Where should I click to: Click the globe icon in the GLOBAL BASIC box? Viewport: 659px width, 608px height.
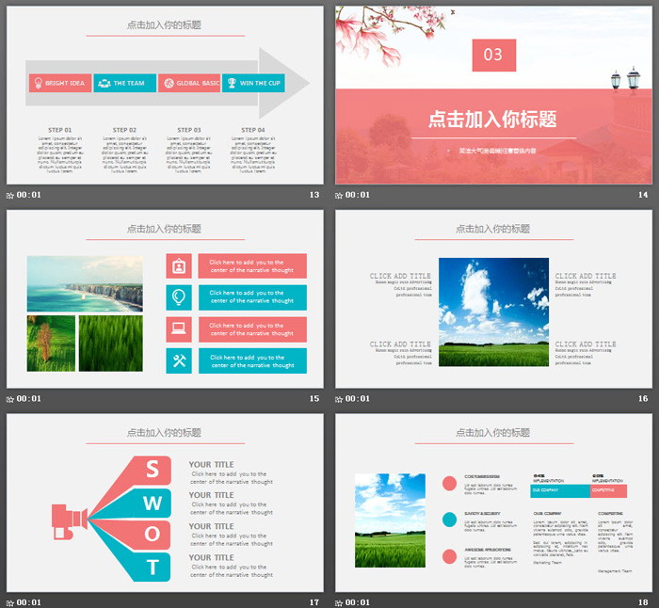click(x=168, y=83)
